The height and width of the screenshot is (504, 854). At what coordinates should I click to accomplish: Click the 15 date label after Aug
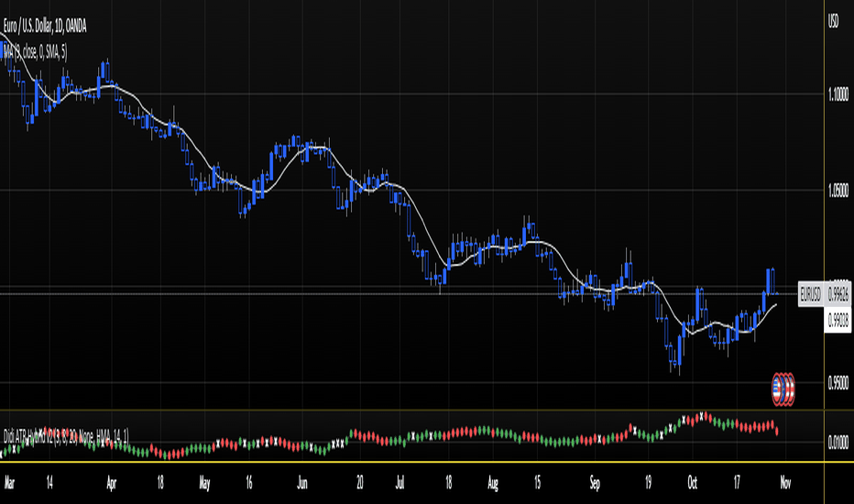tap(537, 483)
